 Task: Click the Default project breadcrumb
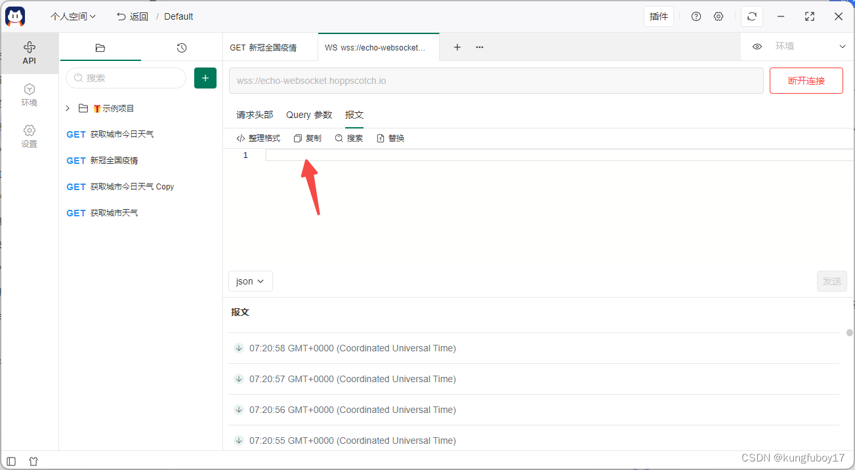click(178, 16)
